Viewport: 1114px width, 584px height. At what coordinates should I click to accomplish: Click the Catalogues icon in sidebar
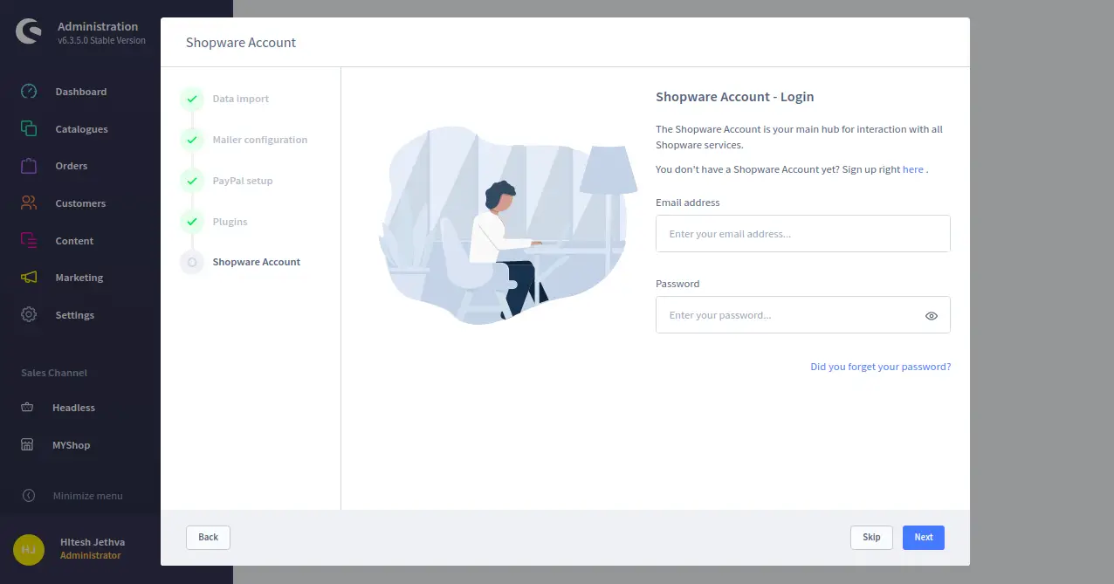pyautogui.click(x=29, y=128)
